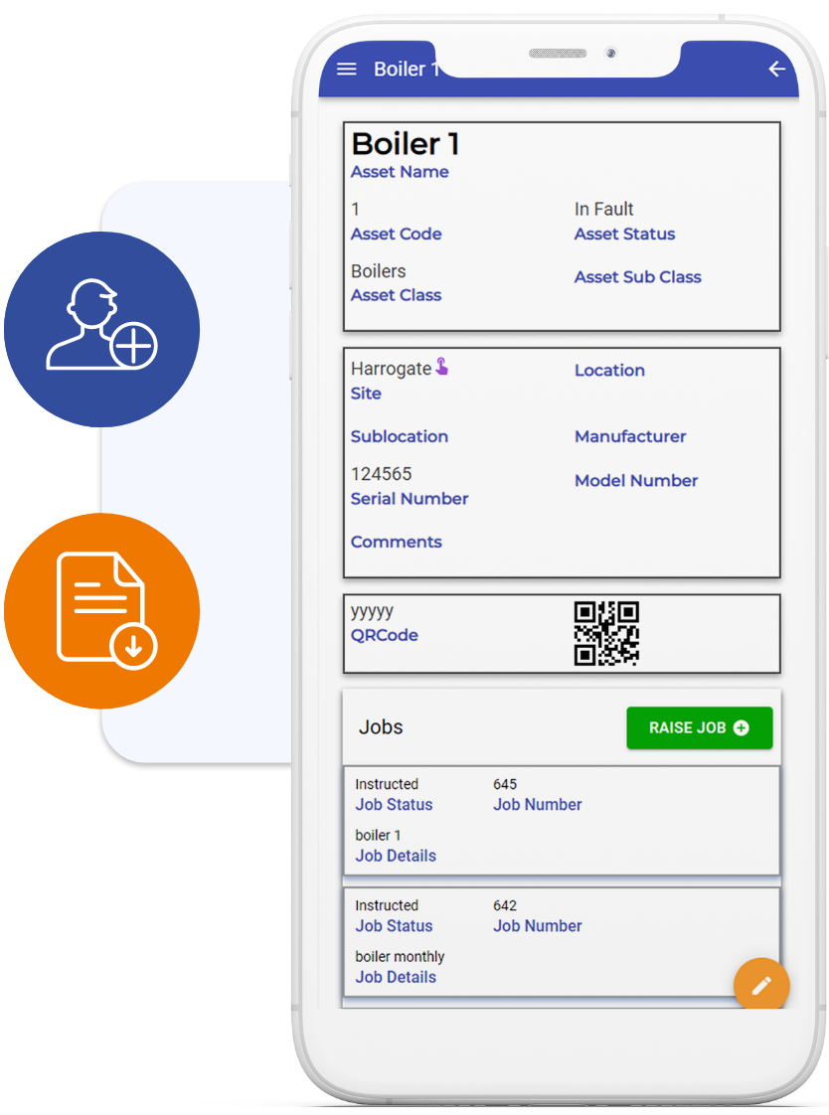Click the 'Asset Status' label

pos(624,234)
